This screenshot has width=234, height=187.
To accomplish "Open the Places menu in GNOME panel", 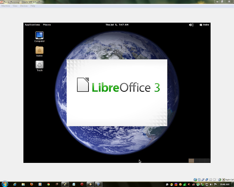I will coord(47,25).
